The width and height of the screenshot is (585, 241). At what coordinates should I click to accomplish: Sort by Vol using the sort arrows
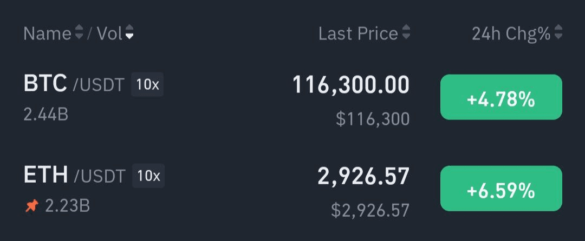point(129,32)
